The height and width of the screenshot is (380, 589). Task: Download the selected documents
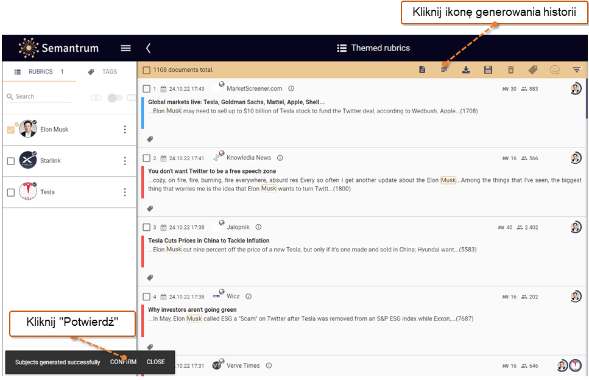tap(466, 70)
